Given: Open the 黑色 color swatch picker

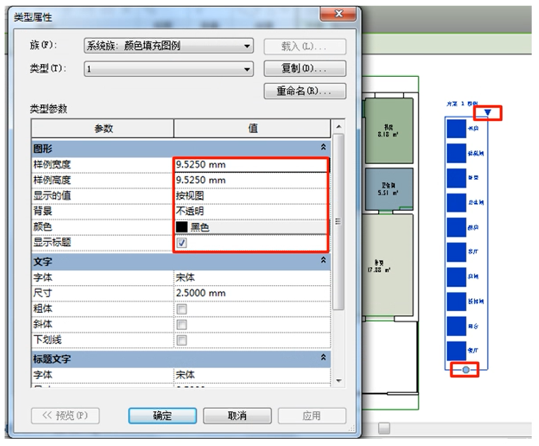Looking at the screenshot, I should [x=251, y=227].
